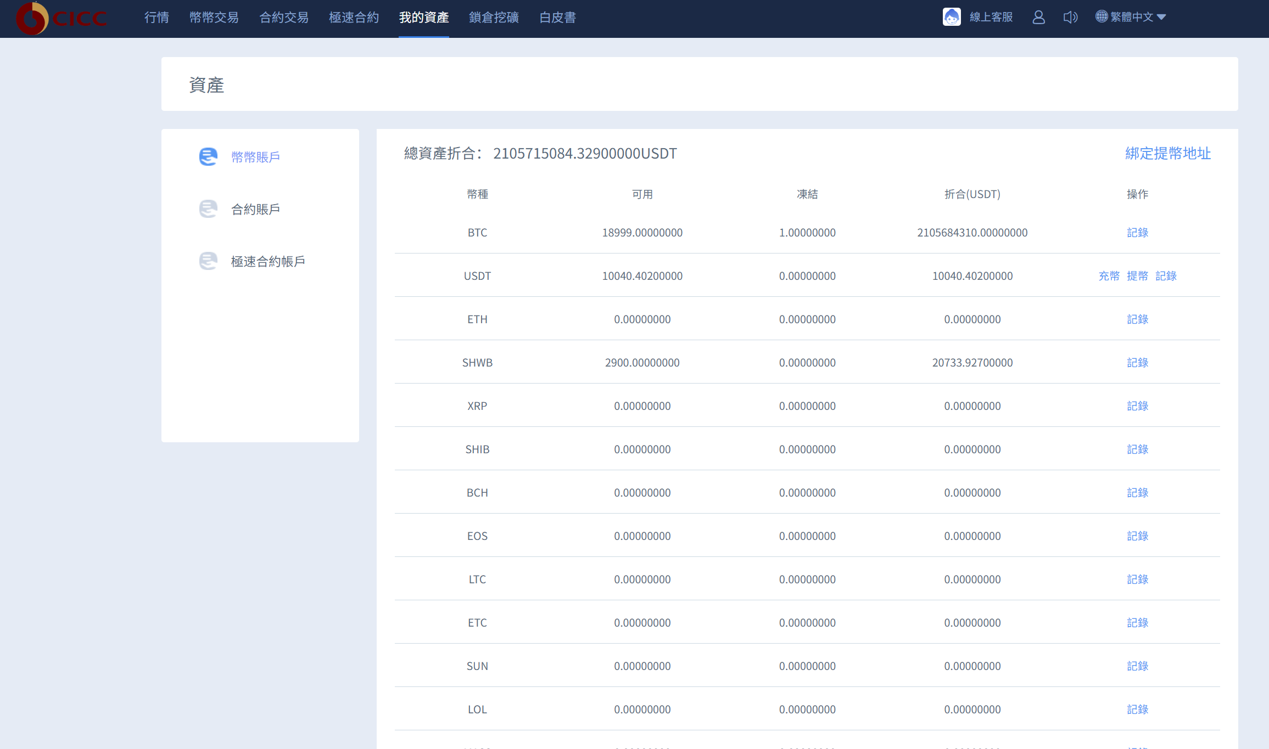Click the CICC logo icon
1269x749 pixels.
[33, 18]
